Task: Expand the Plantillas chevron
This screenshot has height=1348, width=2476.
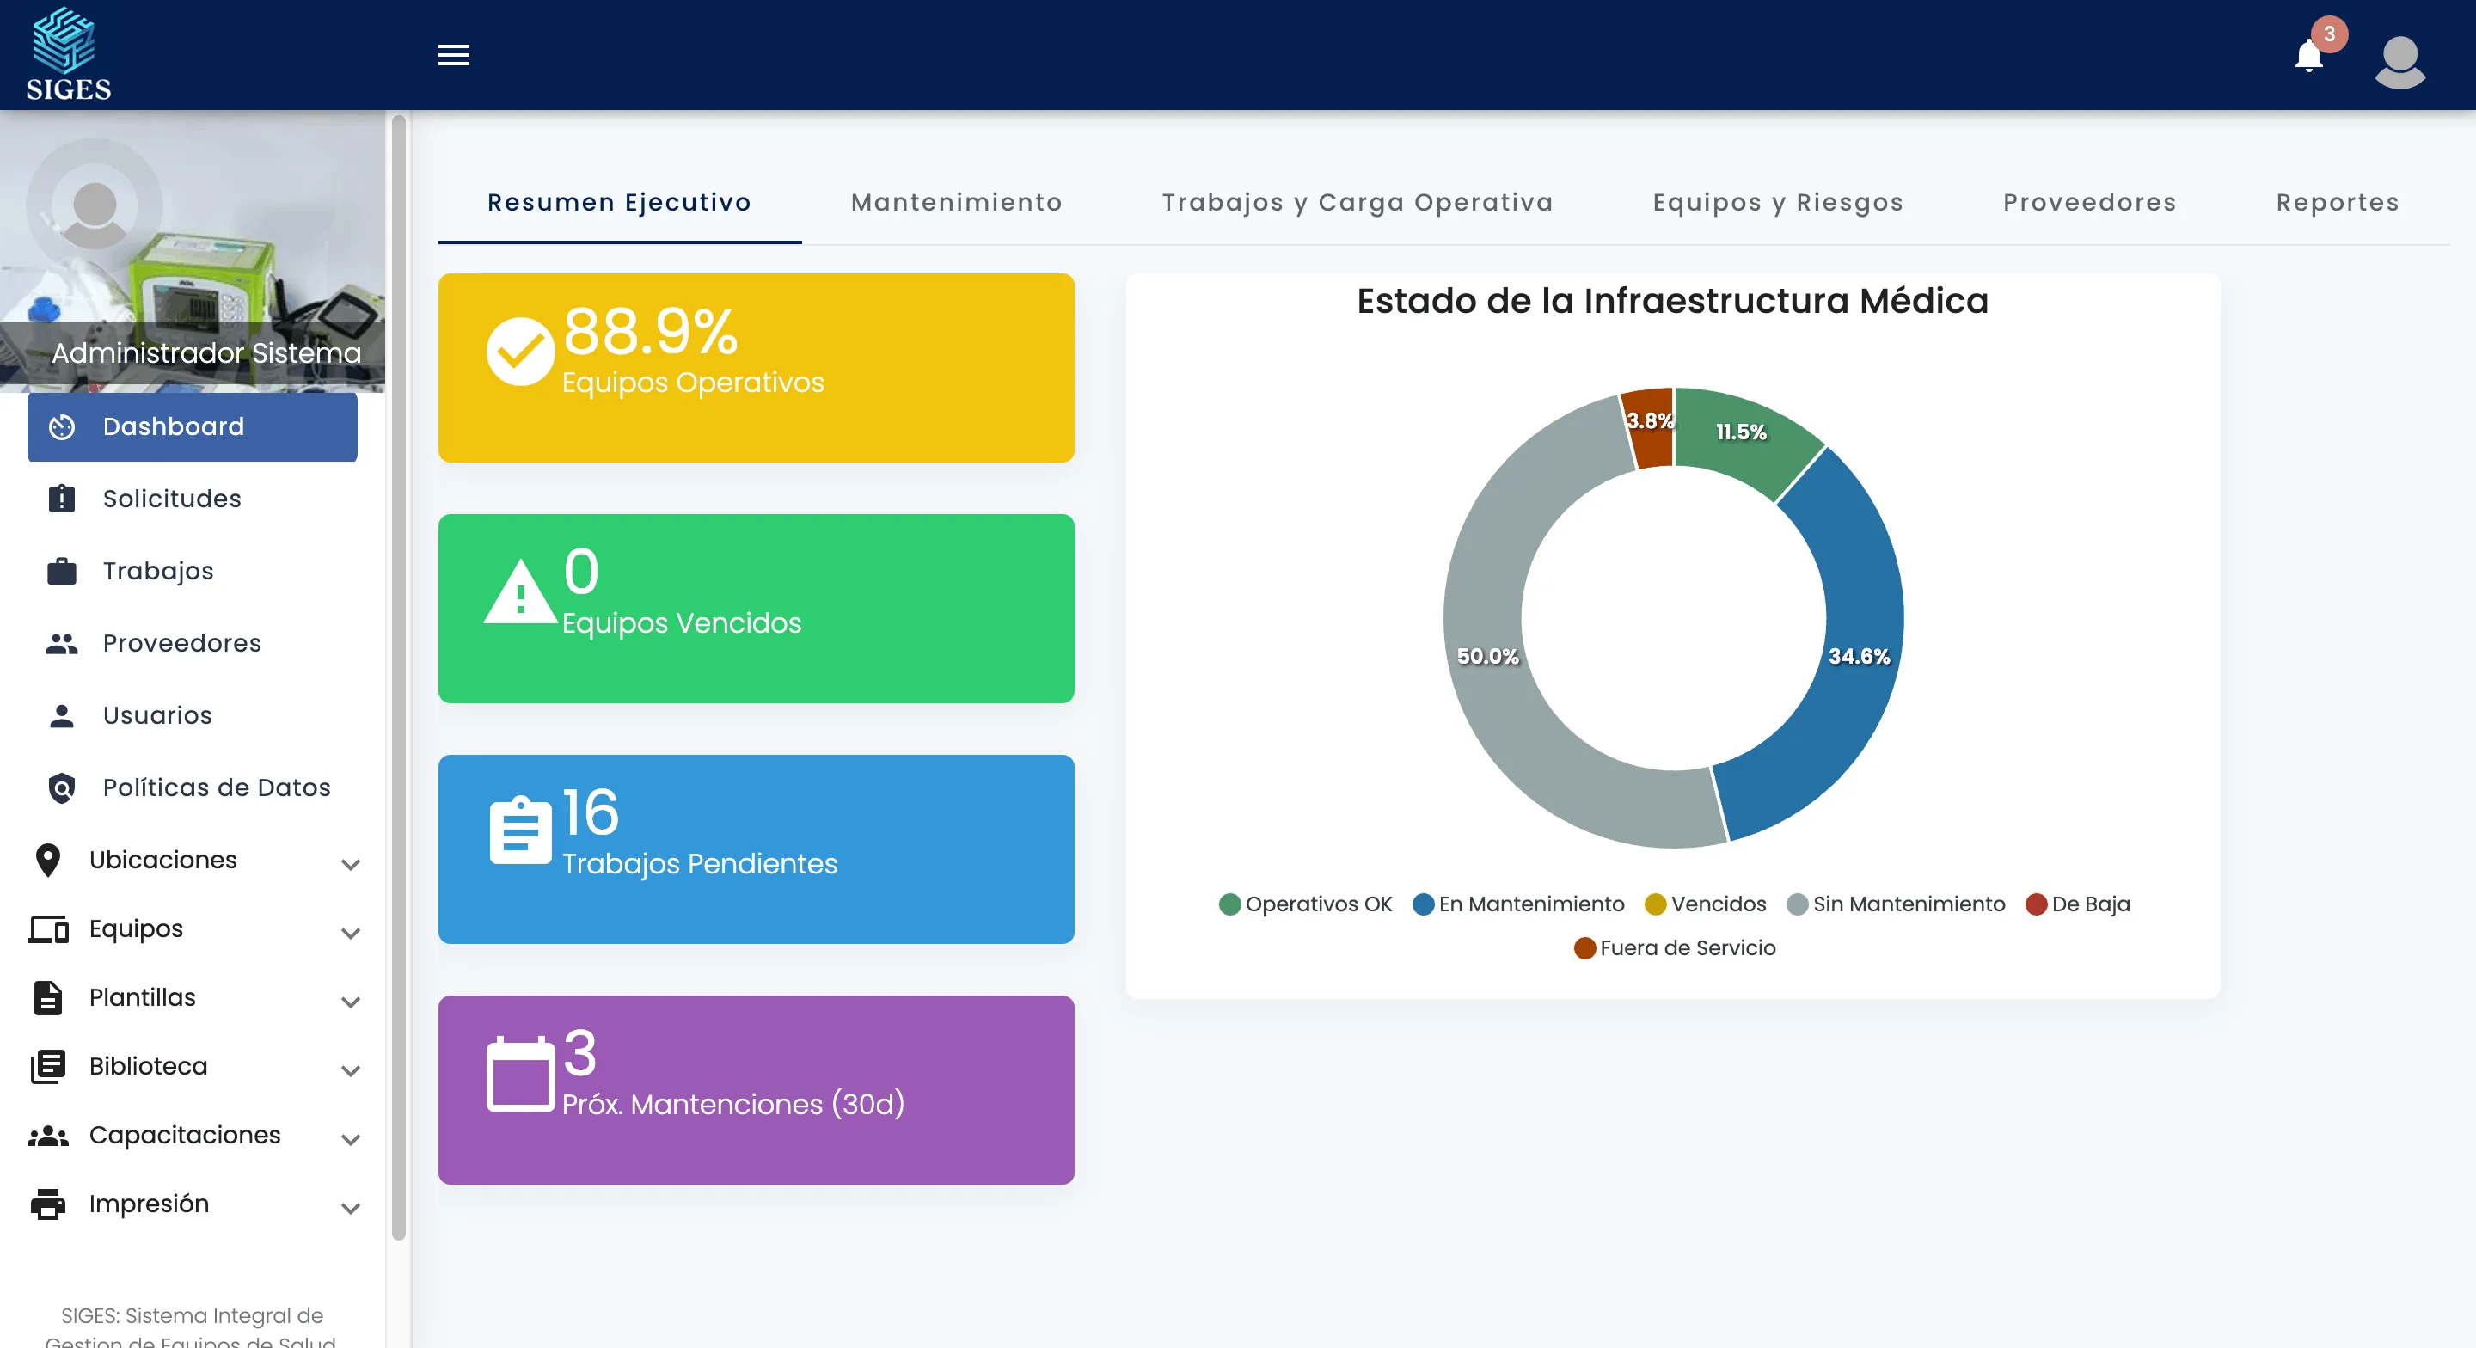Action: pos(351,1002)
